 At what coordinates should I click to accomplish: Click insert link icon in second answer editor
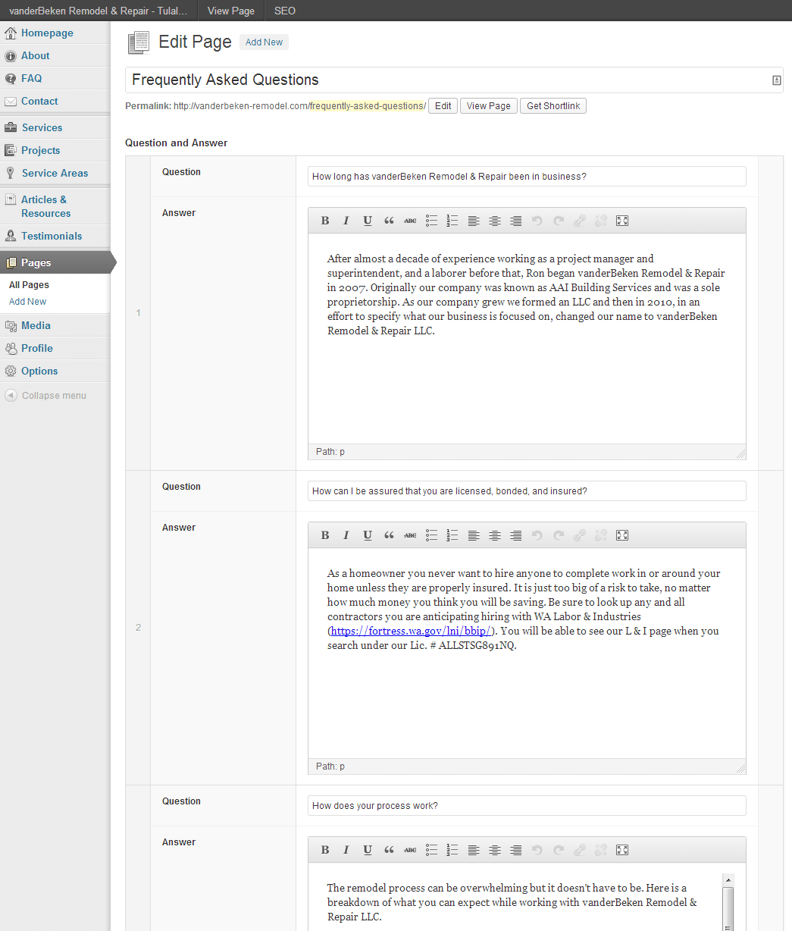point(580,535)
